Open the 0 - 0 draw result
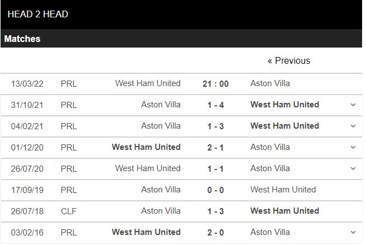 coord(215,190)
